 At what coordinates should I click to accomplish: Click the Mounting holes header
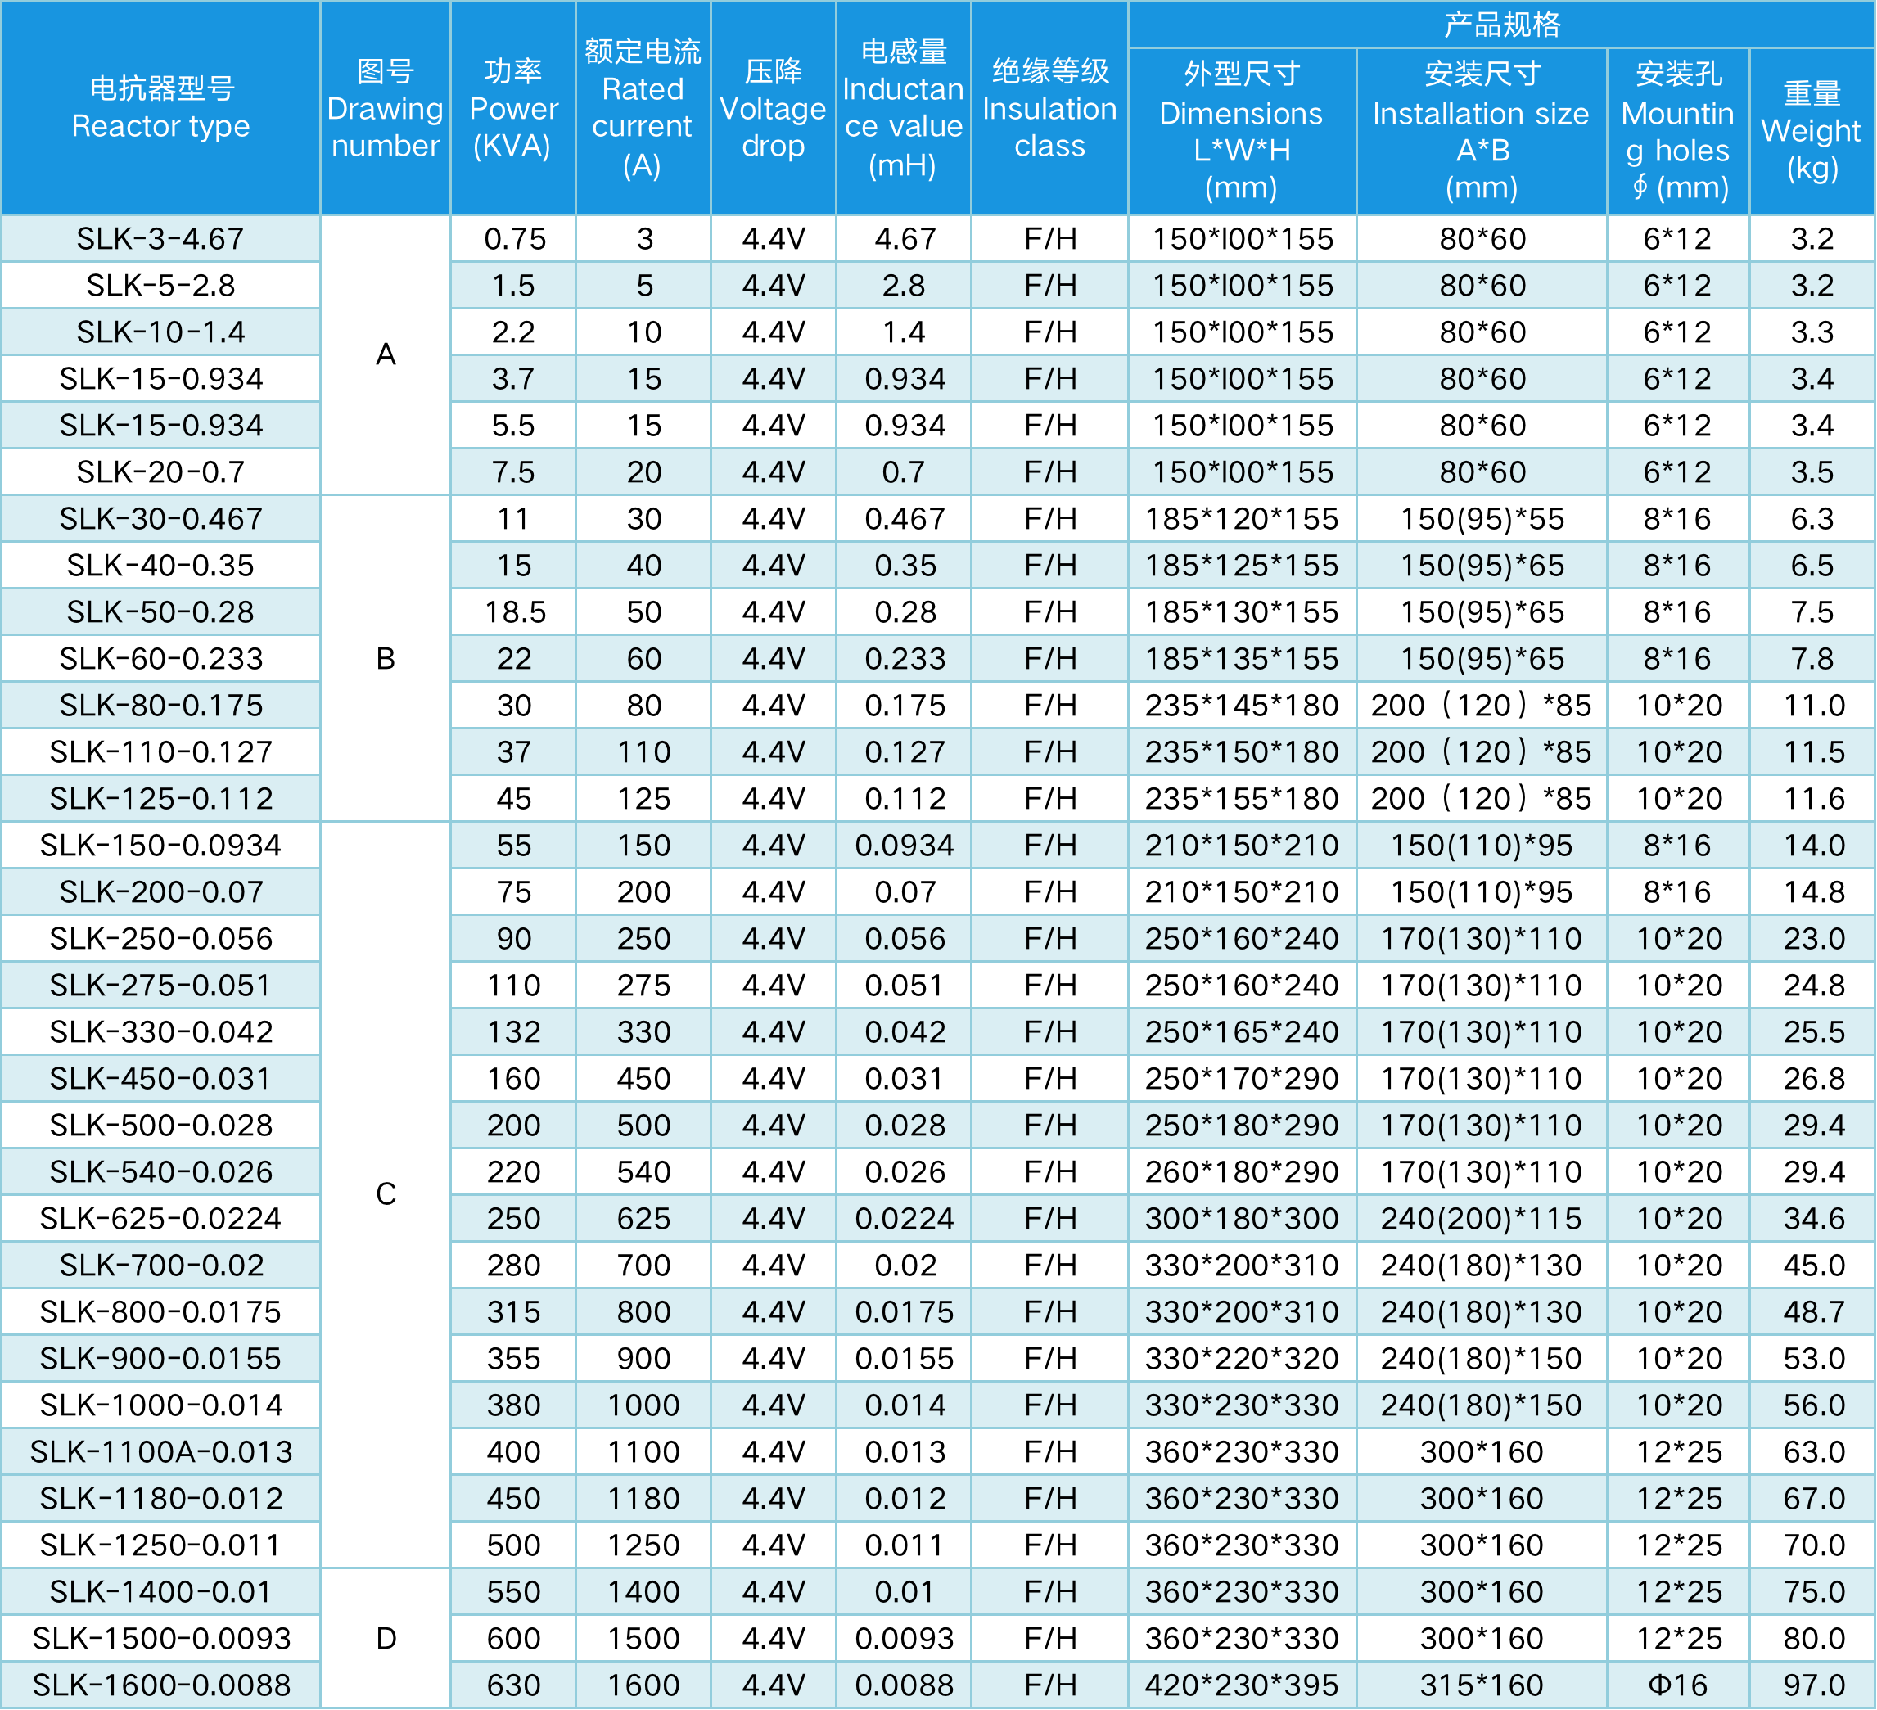coord(1678,130)
